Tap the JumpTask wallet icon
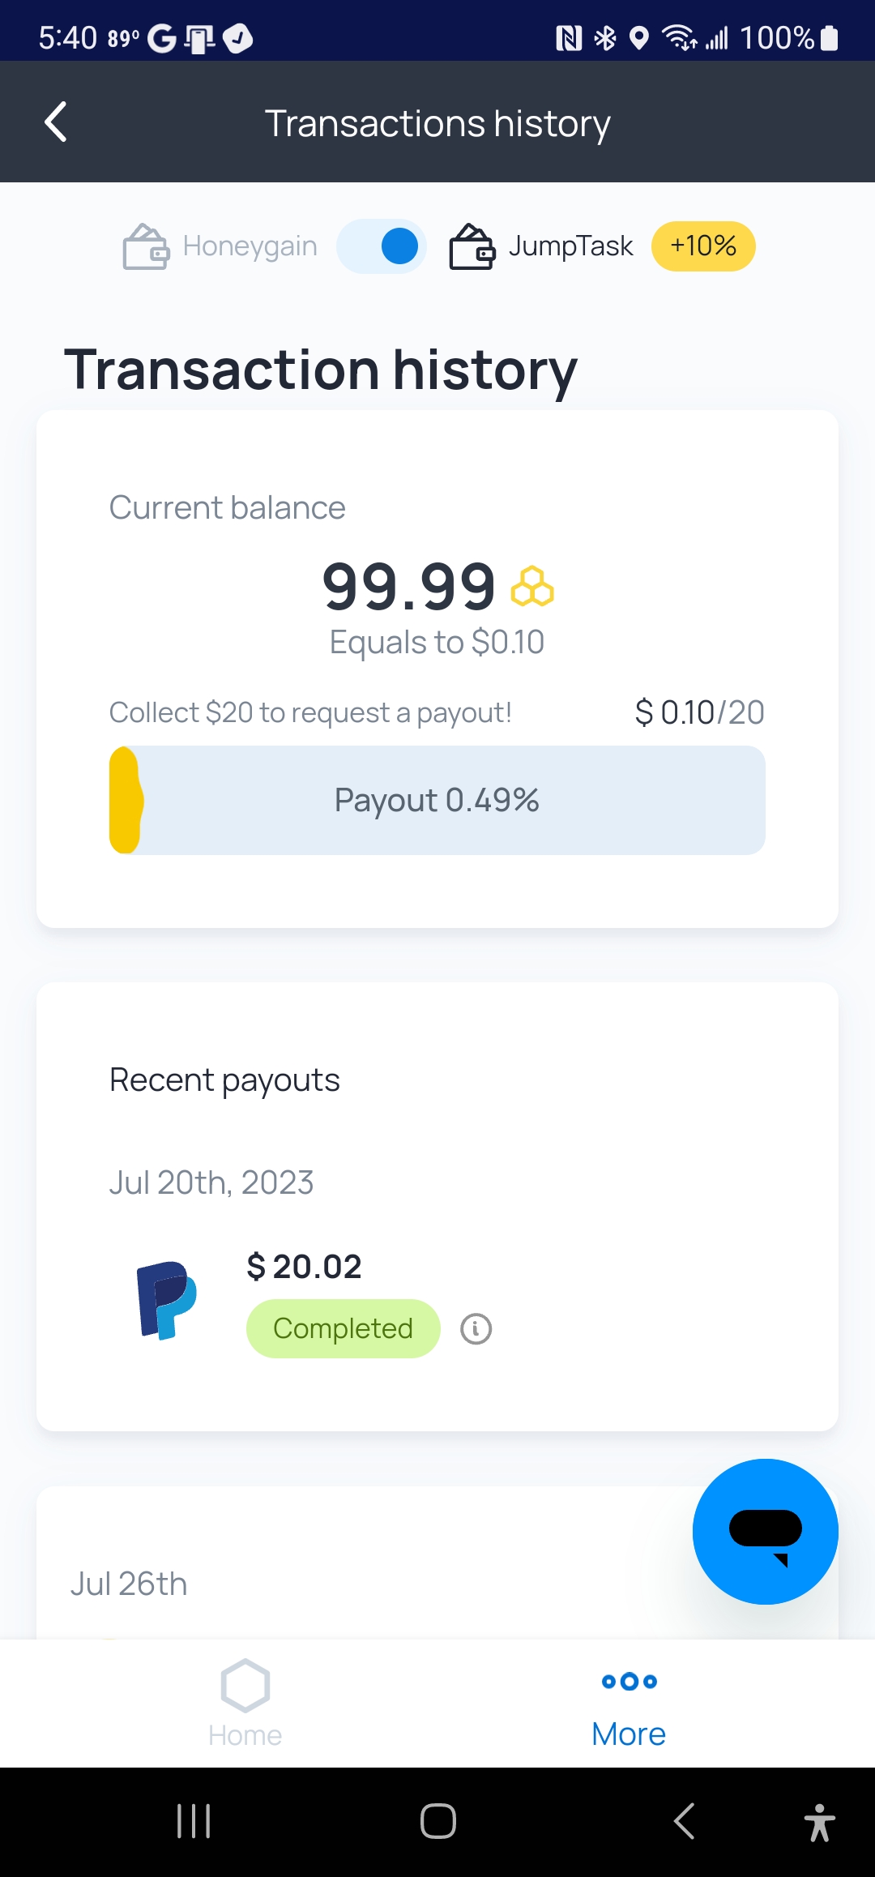875x1877 pixels. (472, 246)
